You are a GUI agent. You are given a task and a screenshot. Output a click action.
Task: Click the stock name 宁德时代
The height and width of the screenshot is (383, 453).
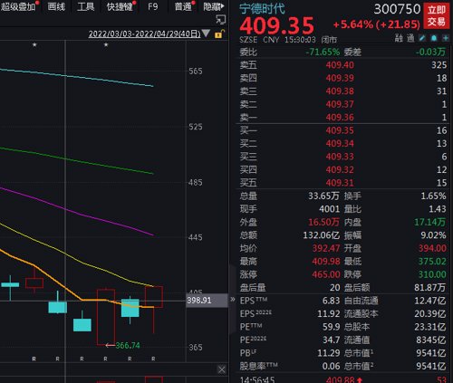[262, 9]
